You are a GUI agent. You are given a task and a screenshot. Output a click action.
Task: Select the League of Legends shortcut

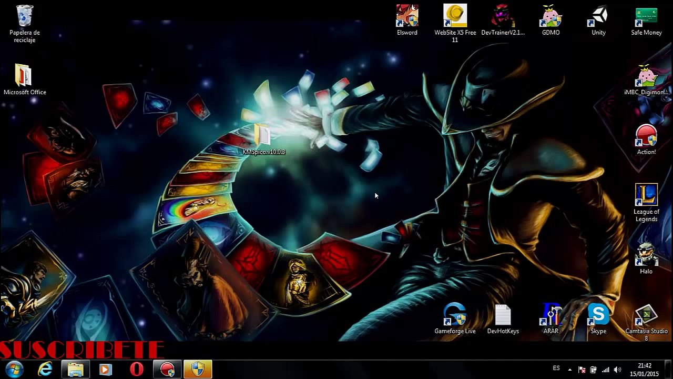[x=646, y=203]
